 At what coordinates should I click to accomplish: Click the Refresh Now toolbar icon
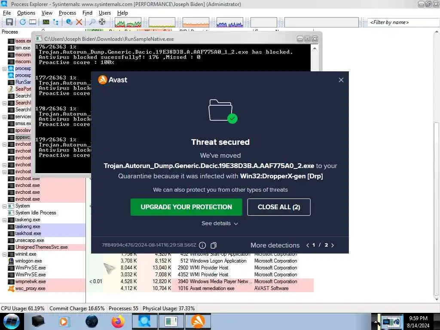[23, 22]
